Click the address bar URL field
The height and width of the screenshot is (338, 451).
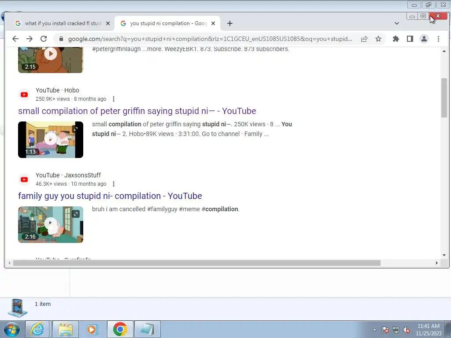pos(210,39)
